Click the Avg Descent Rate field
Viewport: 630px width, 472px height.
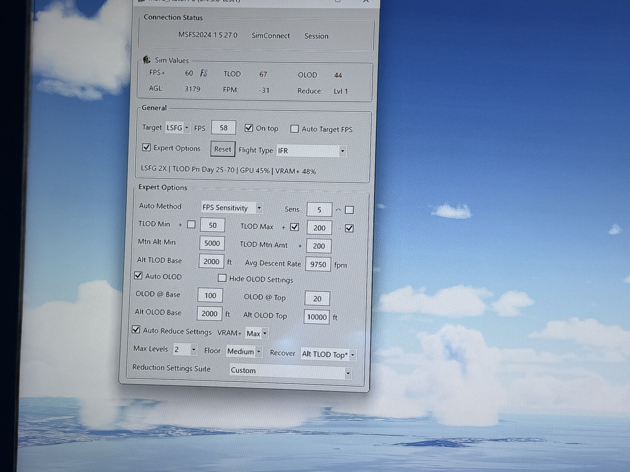tap(318, 264)
